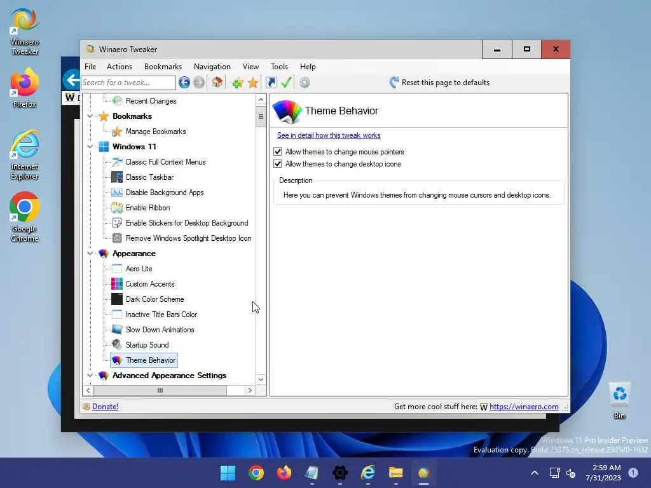This screenshot has height=488, width=651.
Task: Open Firefox desktop shortcut
Action: [25, 88]
